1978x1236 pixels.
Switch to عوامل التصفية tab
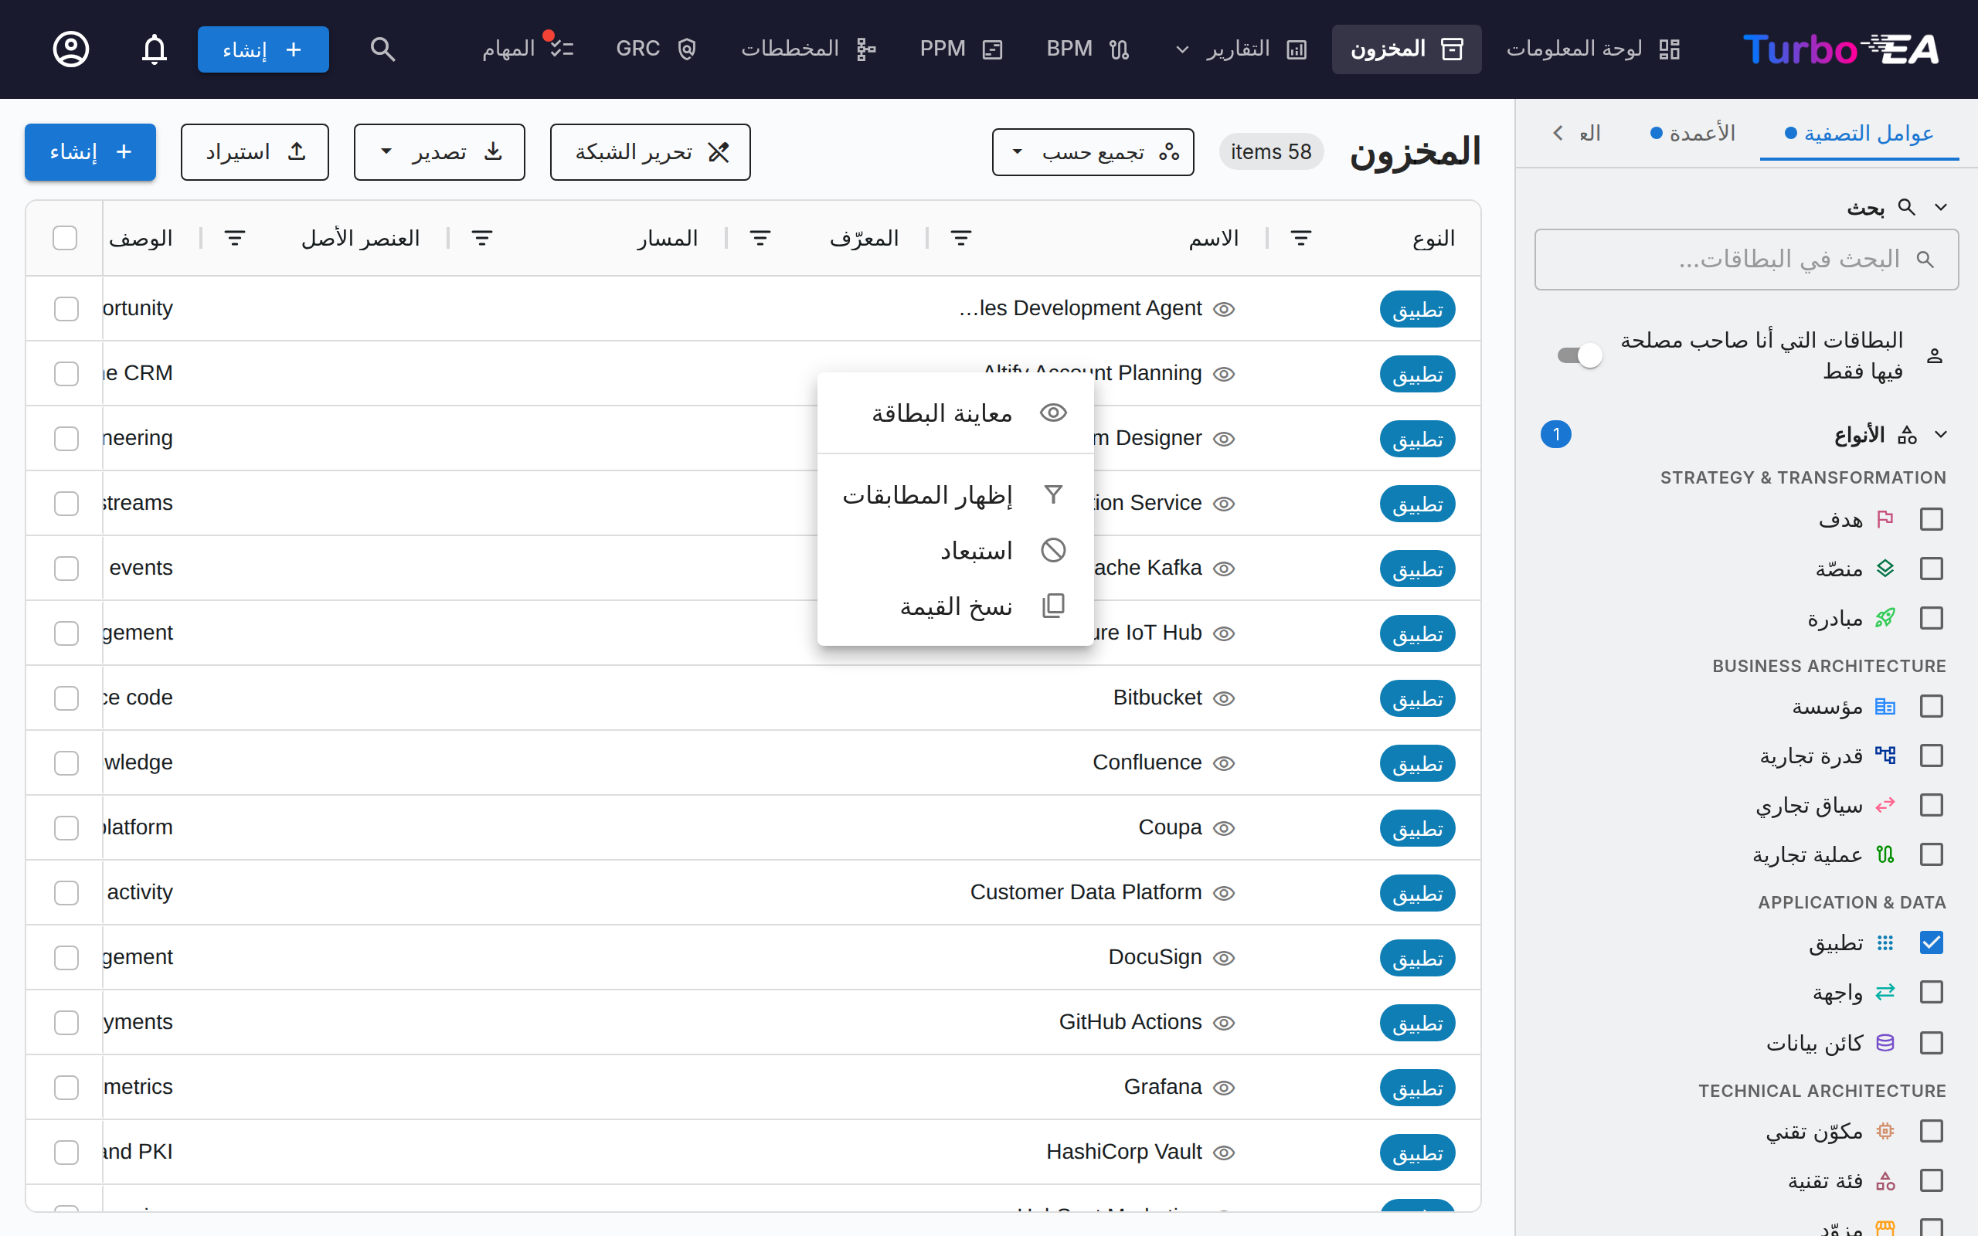pos(1859,133)
